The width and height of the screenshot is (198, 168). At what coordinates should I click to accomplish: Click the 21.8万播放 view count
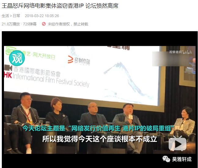(11, 24)
